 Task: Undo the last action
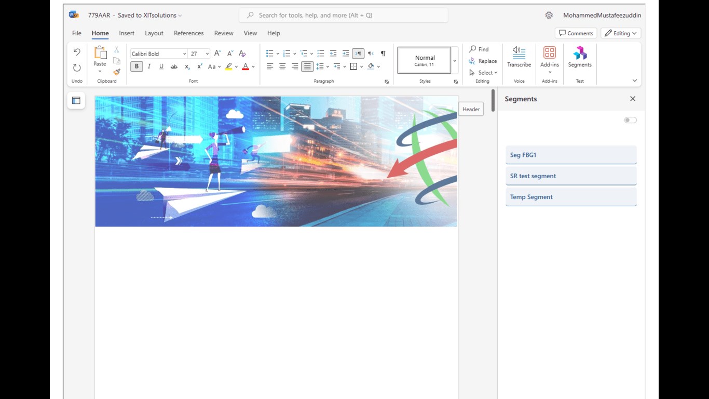(x=77, y=52)
